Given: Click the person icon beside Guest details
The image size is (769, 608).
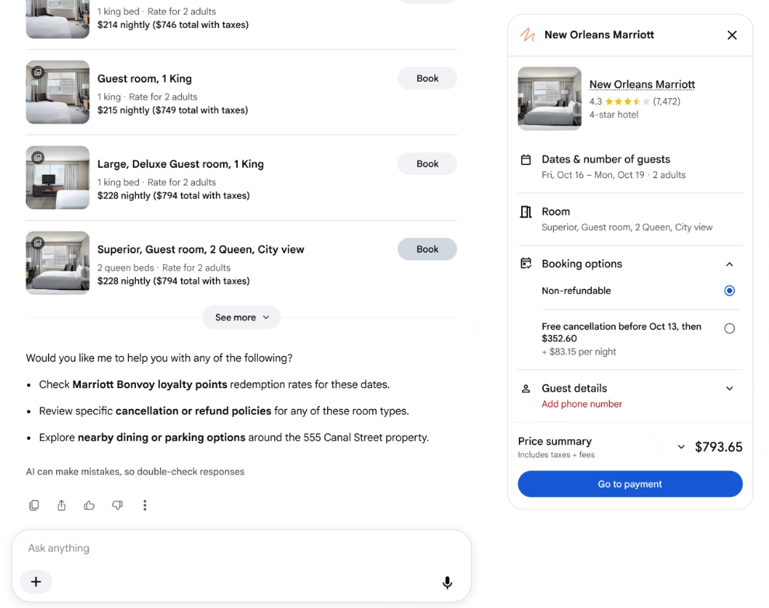Looking at the screenshot, I should (526, 389).
